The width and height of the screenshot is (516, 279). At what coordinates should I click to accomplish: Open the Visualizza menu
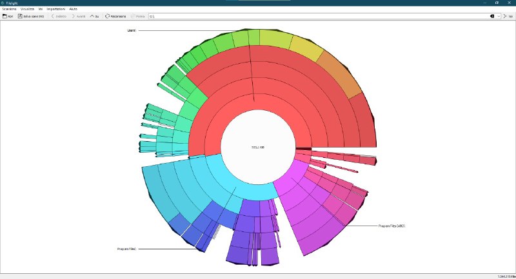(x=28, y=9)
